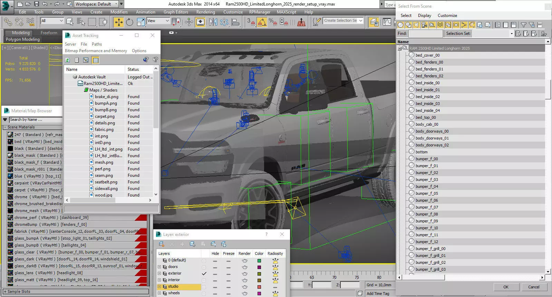This screenshot has width=552, height=297.
Task: Click the Save File icon
Action: (x=37, y=4)
